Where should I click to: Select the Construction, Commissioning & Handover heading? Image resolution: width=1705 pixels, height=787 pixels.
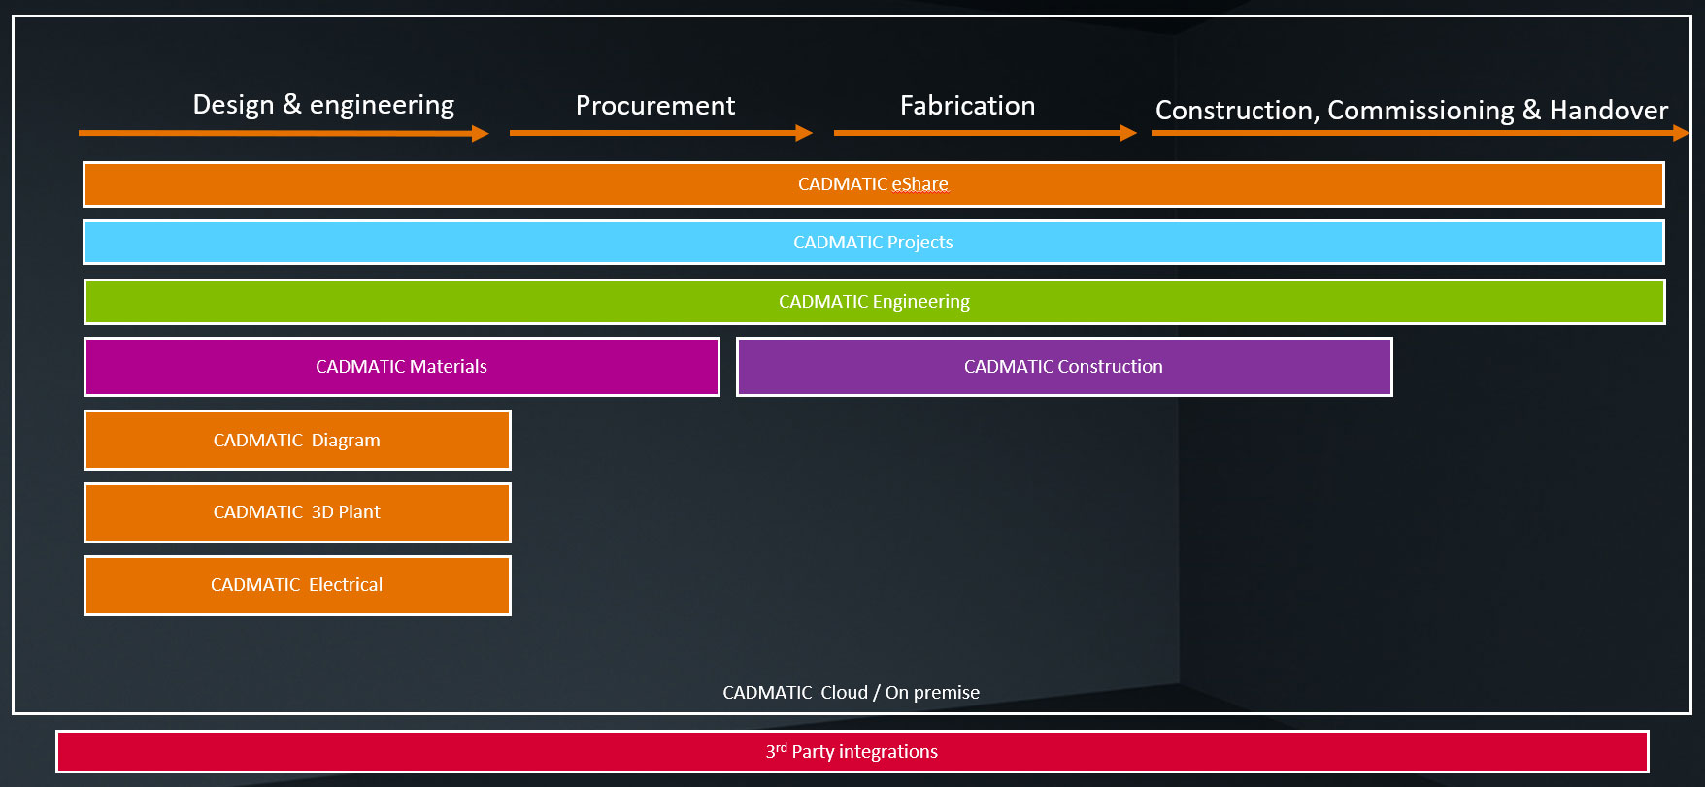tap(1411, 111)
